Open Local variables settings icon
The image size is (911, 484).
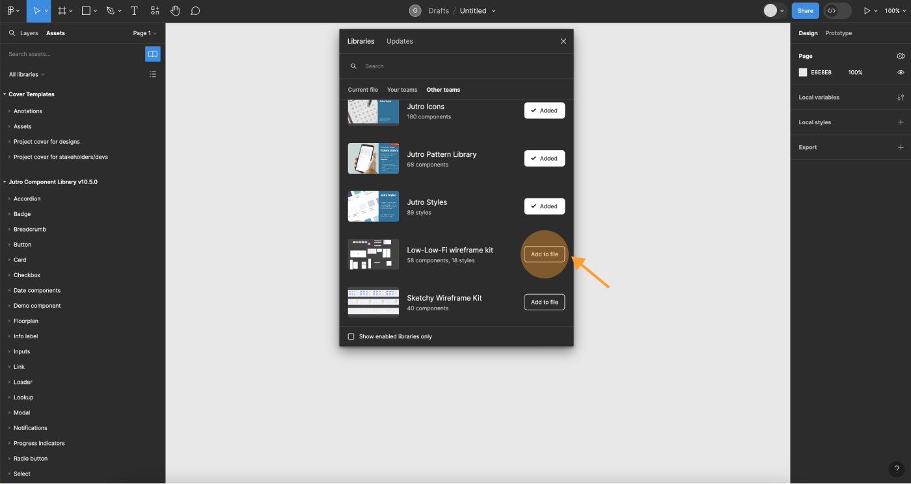[901, 98]
